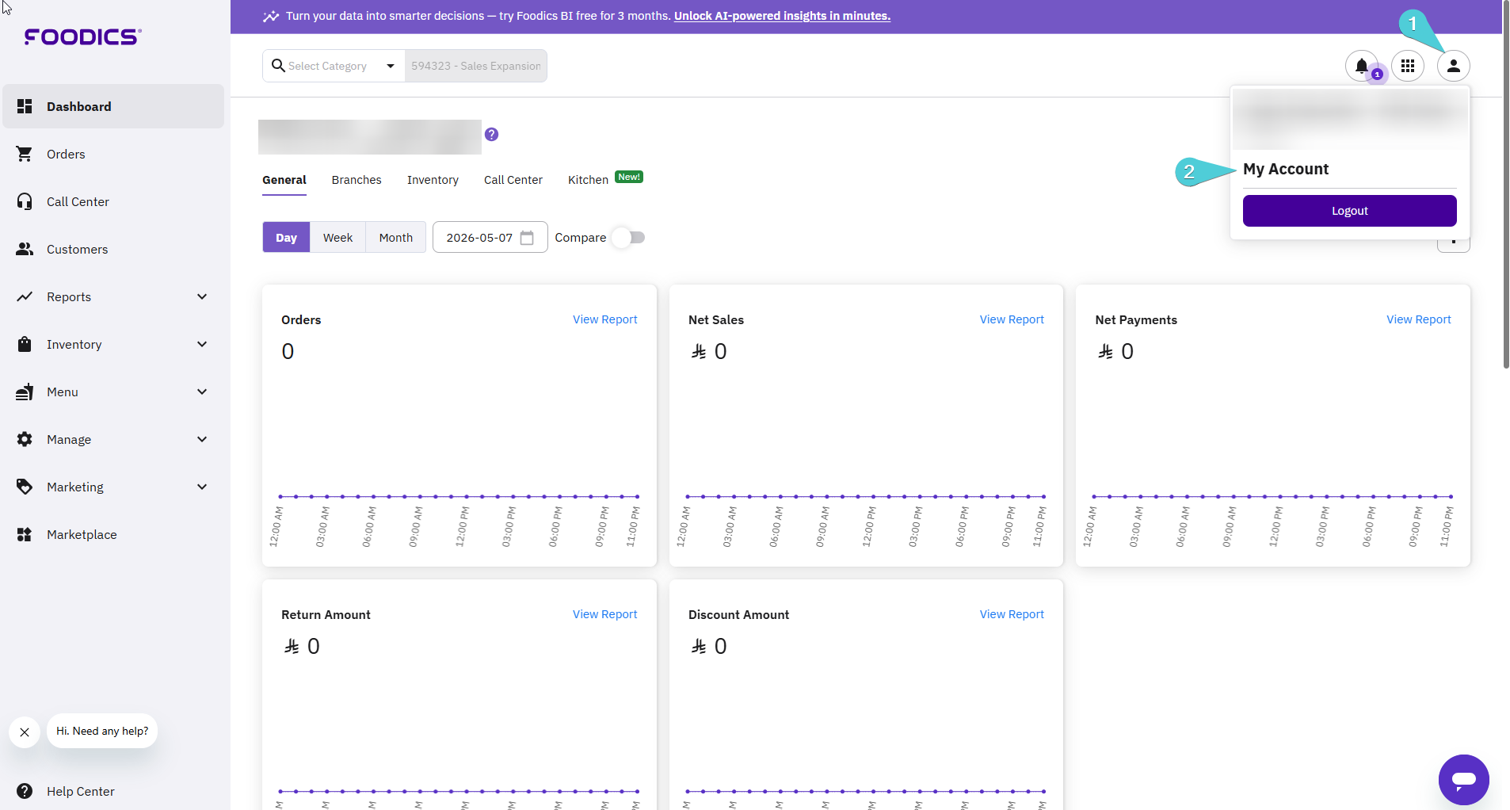The height and width of the screenshot is (810, 1510).
Task: Click the Orders cart icon
Action: coord(25,154)
